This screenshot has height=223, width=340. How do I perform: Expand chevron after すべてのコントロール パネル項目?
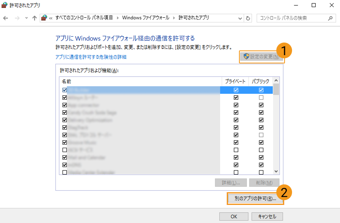(x=118, y=18)
